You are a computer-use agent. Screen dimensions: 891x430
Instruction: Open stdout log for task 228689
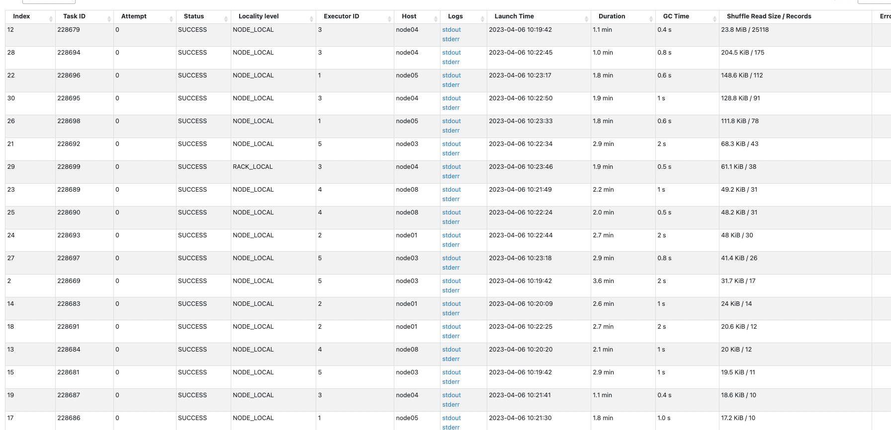click(451, 190)
